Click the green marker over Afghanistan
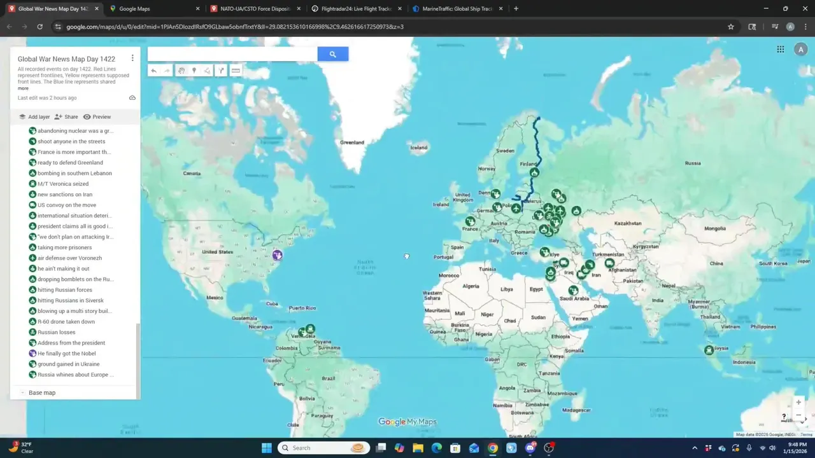The width and height of the screenshot is (815, 458). point(609,263)
